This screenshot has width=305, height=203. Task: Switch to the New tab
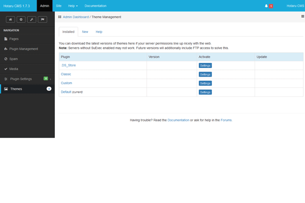coord(85,31)
